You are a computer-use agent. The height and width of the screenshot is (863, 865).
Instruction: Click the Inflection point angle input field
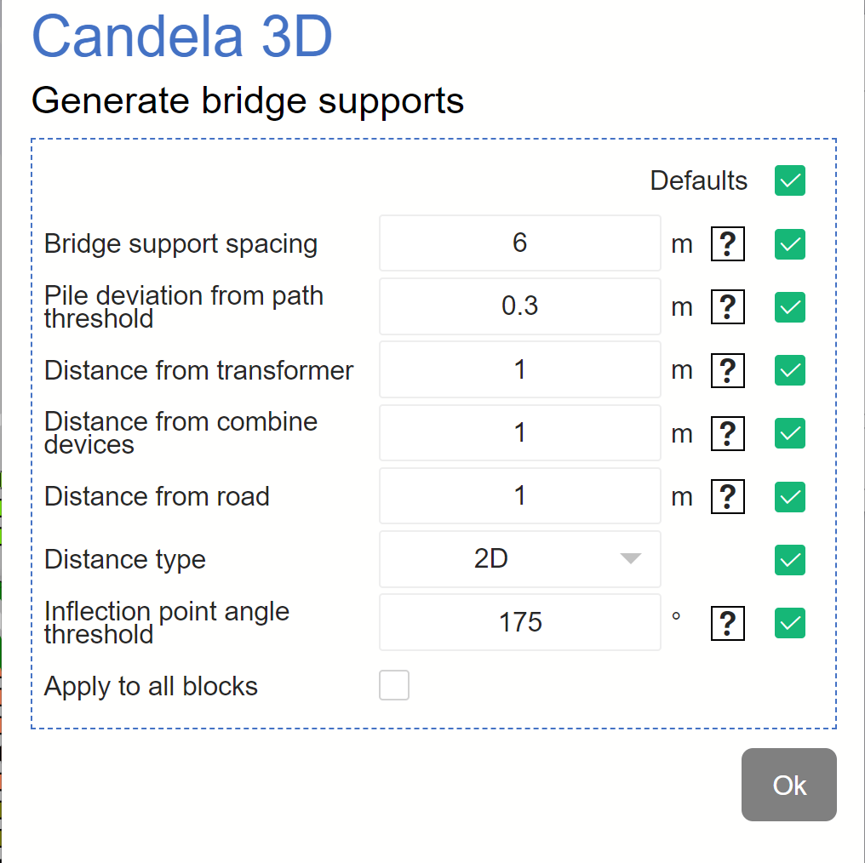click(519, 622)
